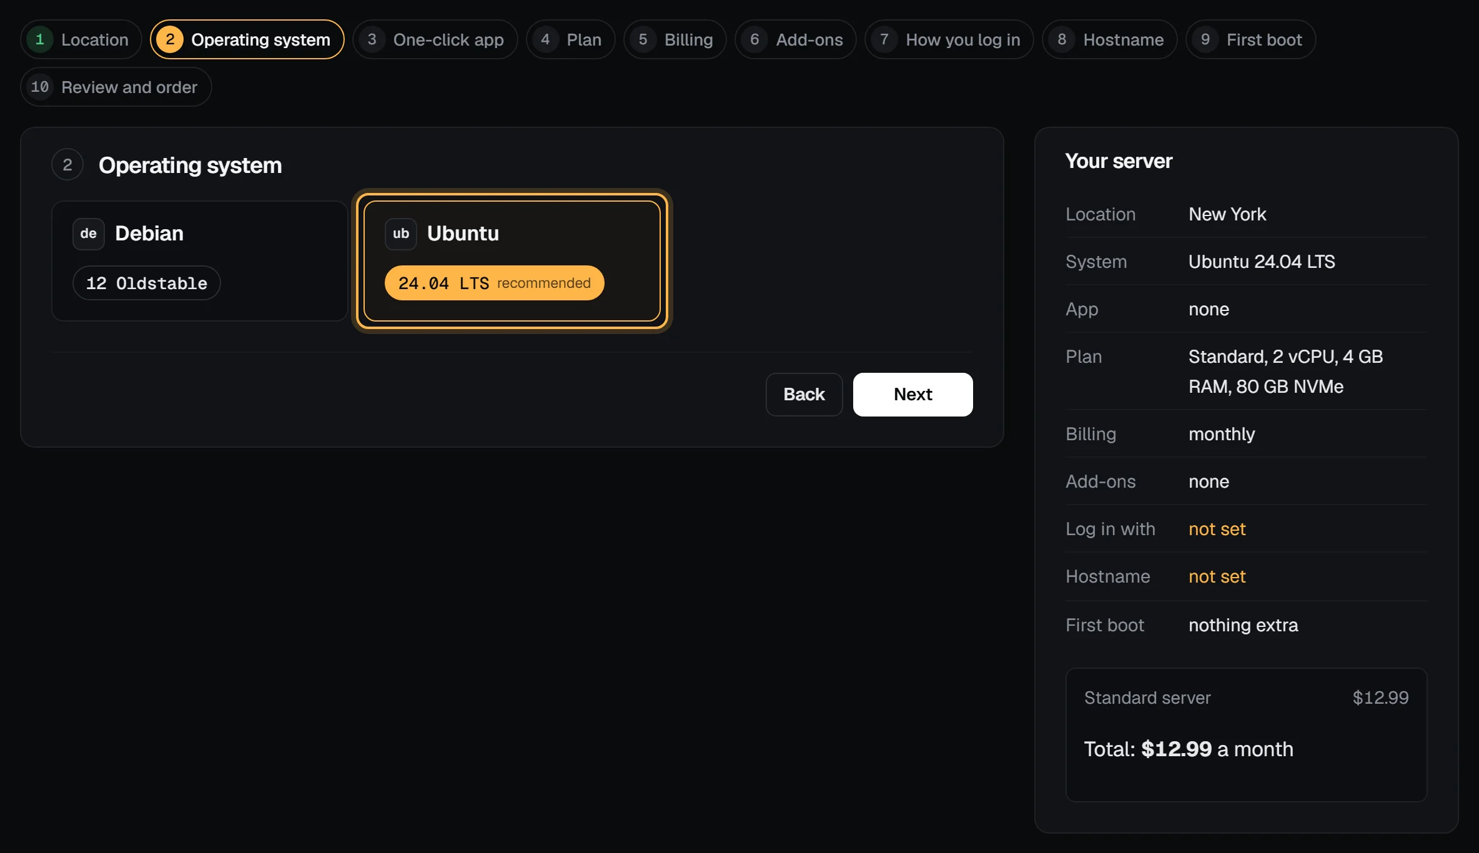
Task: Click the 'not set' Log in with value
Action: click(1217, 529)
